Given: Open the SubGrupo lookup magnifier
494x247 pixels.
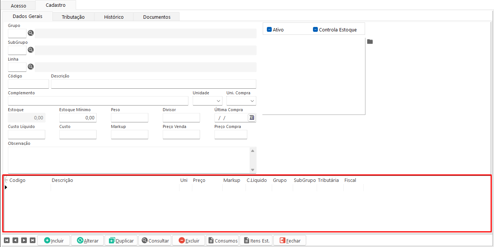Looking at the screenshot, I should 31,50.
